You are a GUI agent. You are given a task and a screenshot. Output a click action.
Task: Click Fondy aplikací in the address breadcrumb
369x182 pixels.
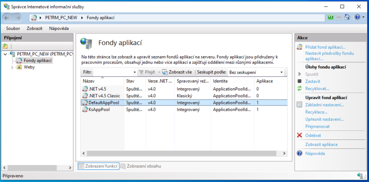[x=101, y=17]
